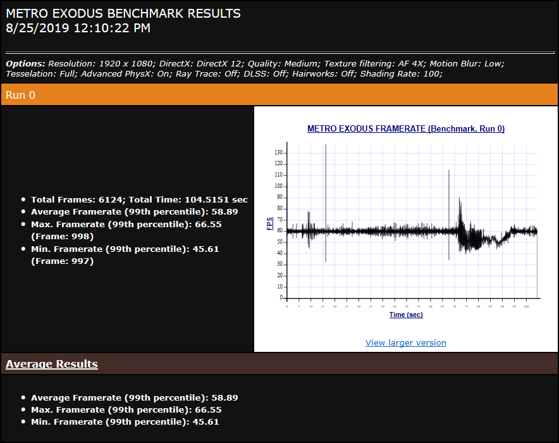Click the "FPS" axis label link

(x=270, y=223)
